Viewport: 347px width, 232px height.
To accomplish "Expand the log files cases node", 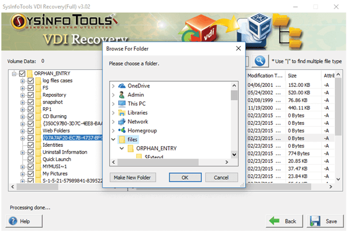I will [22, 81].
